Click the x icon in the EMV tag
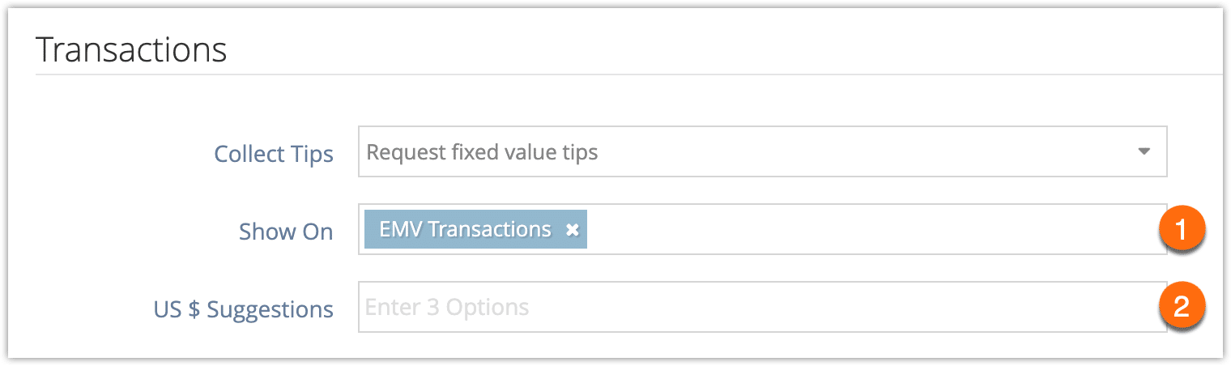1231x366 pixels. point(573,230)
